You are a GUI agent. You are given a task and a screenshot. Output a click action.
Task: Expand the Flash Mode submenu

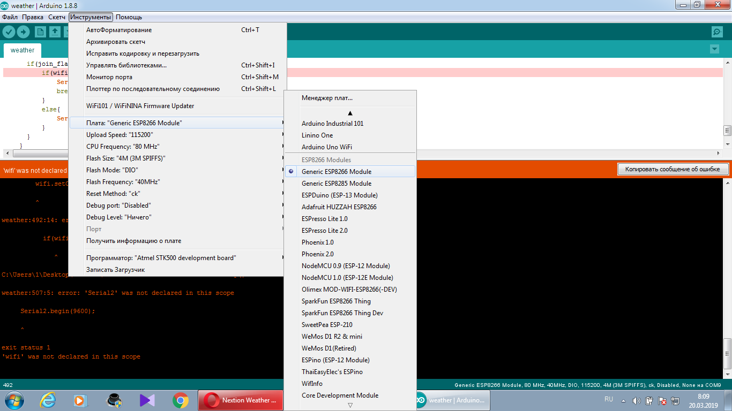[x=177, y=170]
